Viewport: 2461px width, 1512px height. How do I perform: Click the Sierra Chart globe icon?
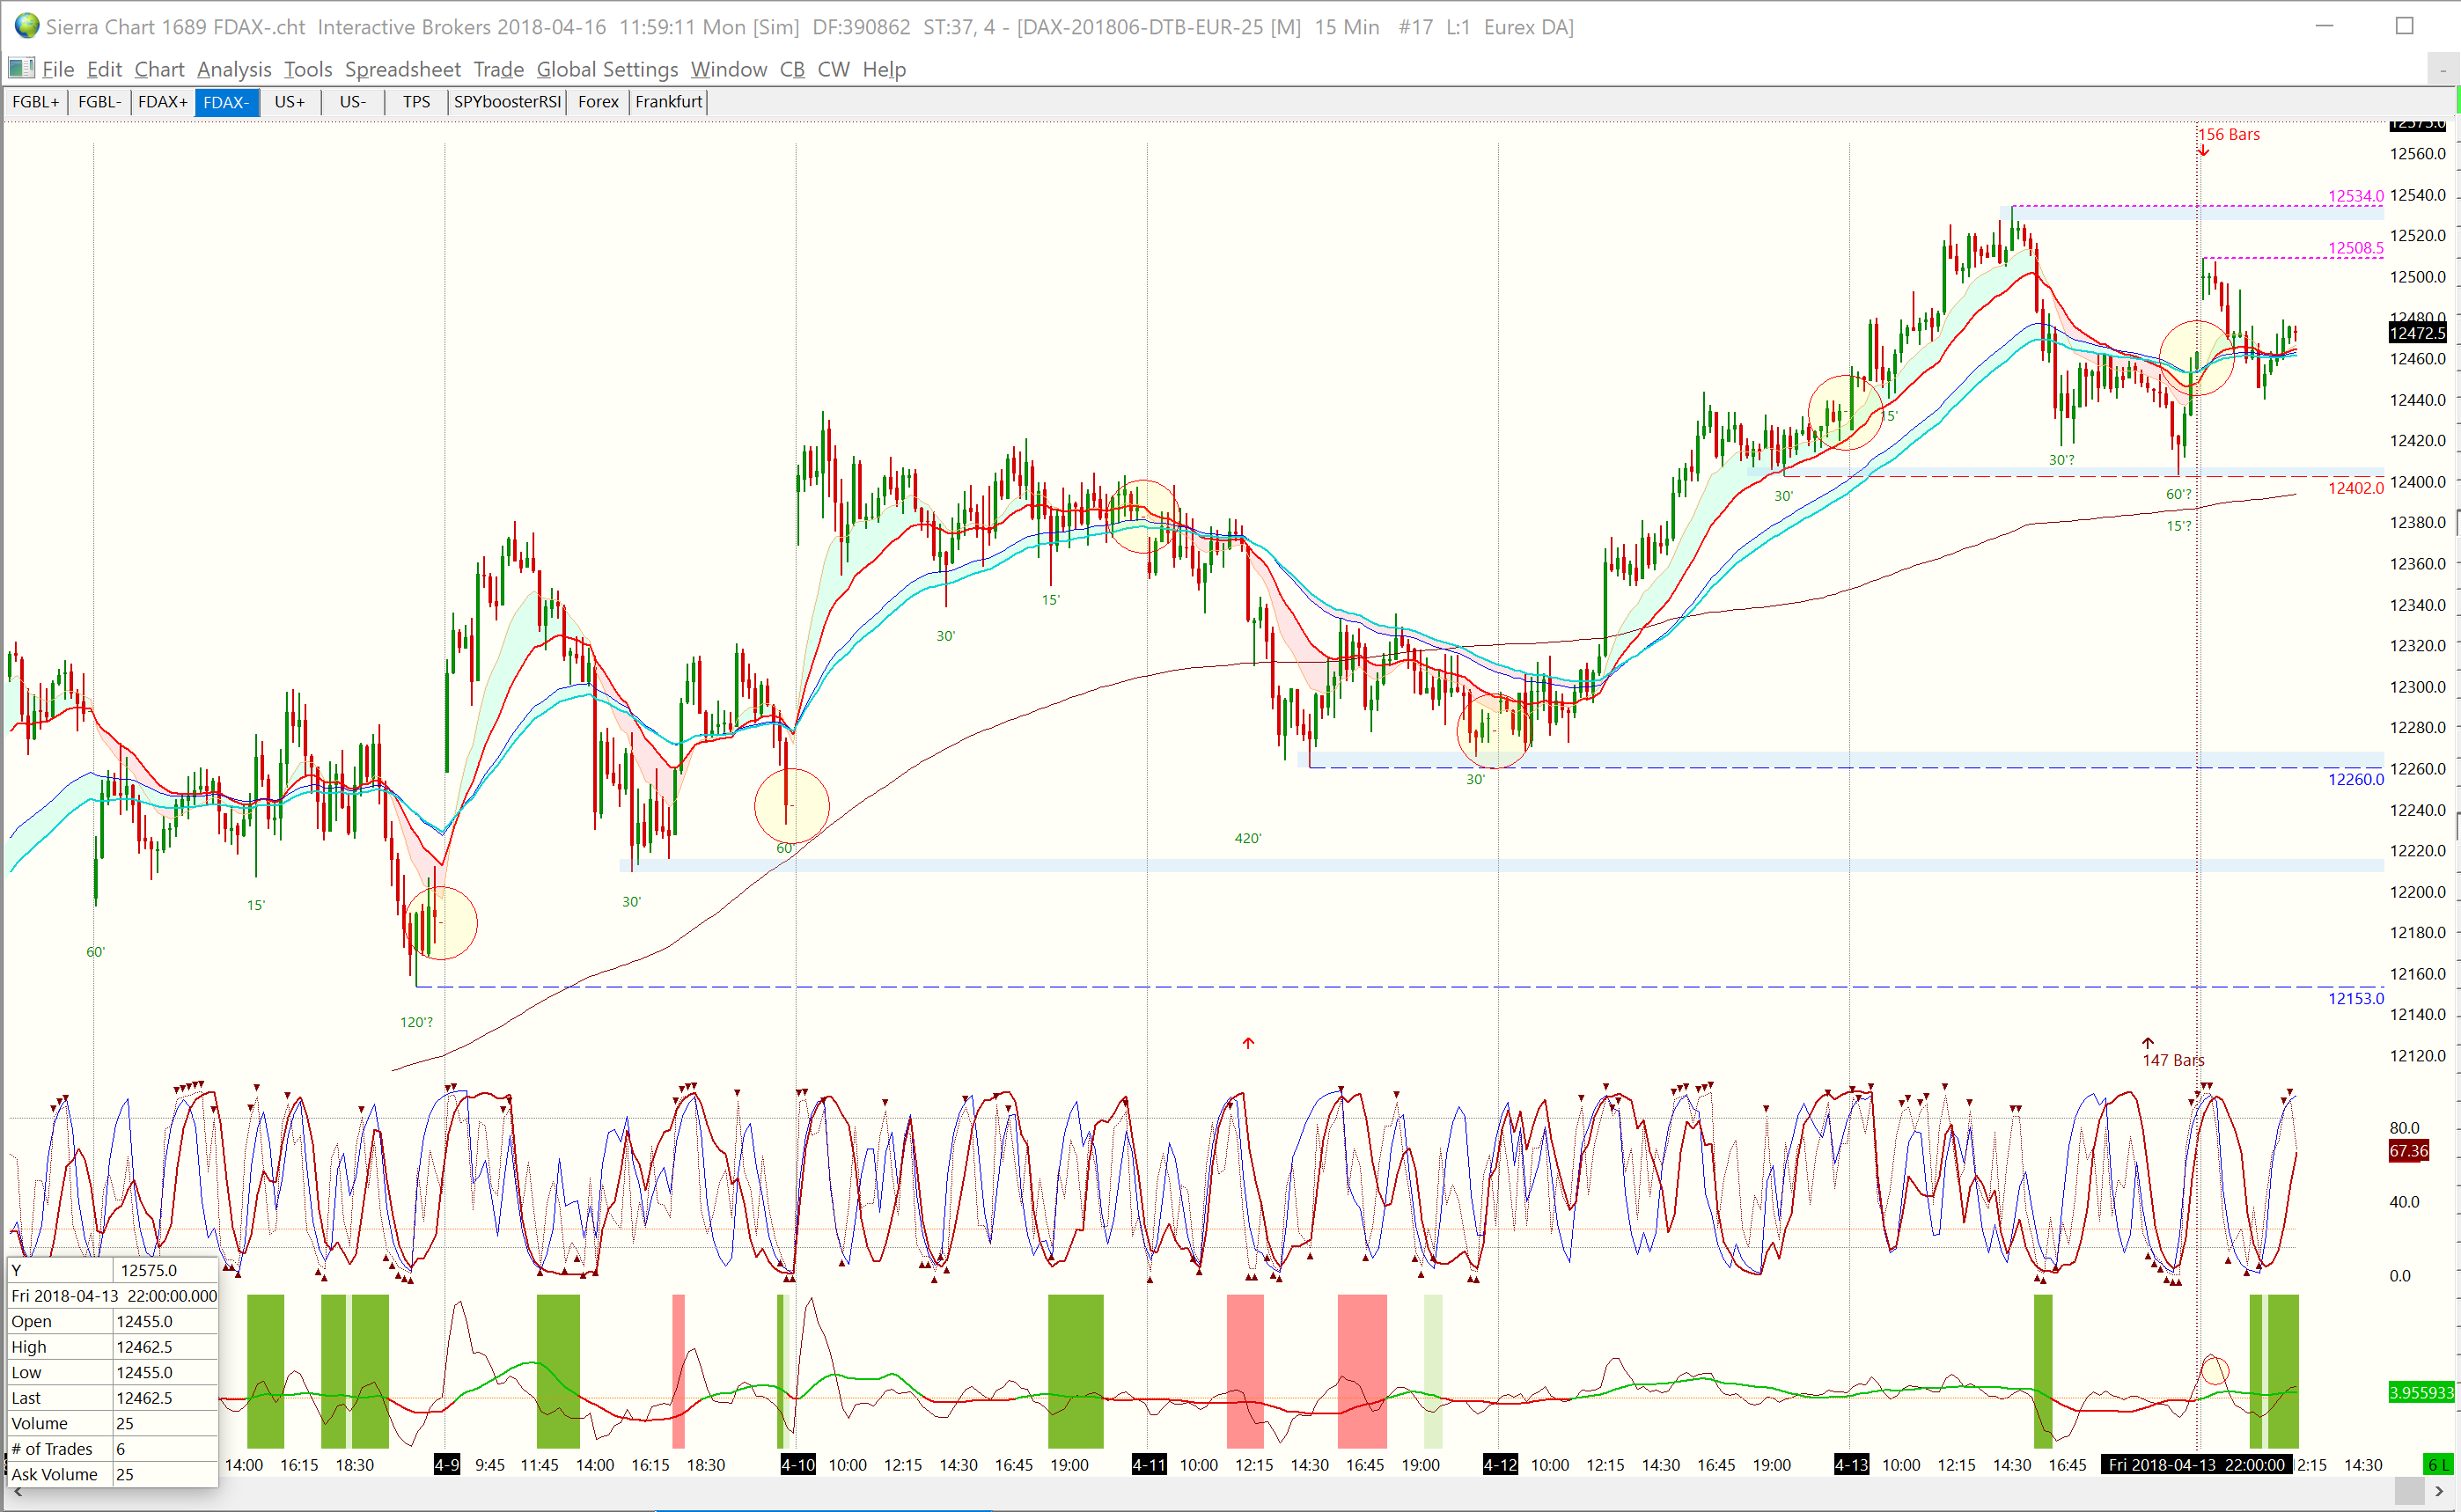(26, 26)
